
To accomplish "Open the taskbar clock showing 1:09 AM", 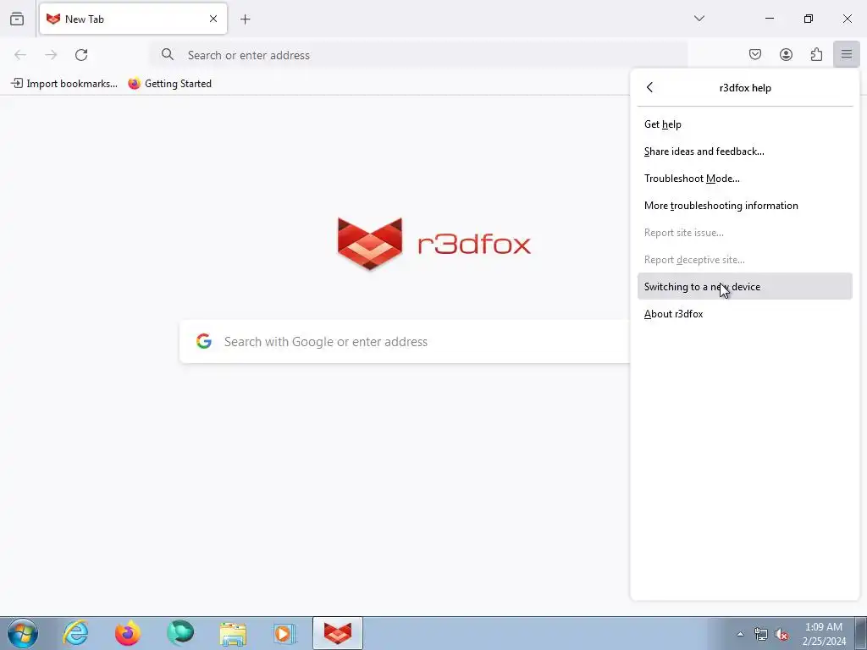I will coord(824,634).
